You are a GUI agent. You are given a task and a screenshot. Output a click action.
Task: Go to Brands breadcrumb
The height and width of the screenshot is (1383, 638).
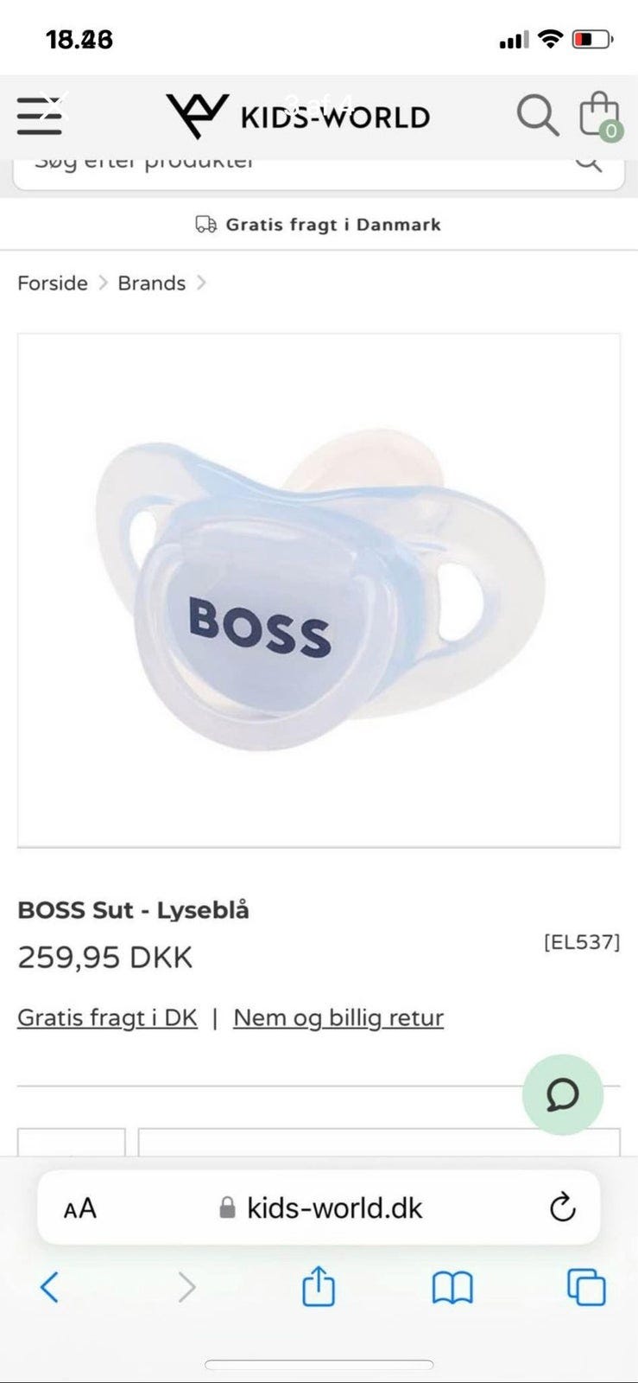(x=152, y=284)
